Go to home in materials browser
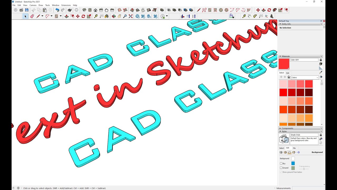The height and width of the screenshot is (190, 337). point(289,77)
